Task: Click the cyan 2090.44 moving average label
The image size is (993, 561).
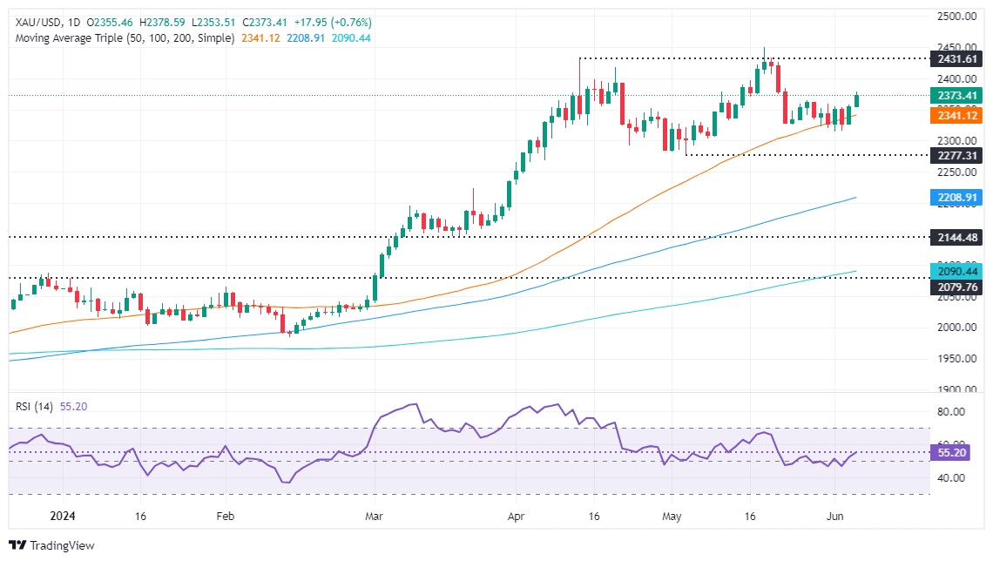Action: [956, 271]
